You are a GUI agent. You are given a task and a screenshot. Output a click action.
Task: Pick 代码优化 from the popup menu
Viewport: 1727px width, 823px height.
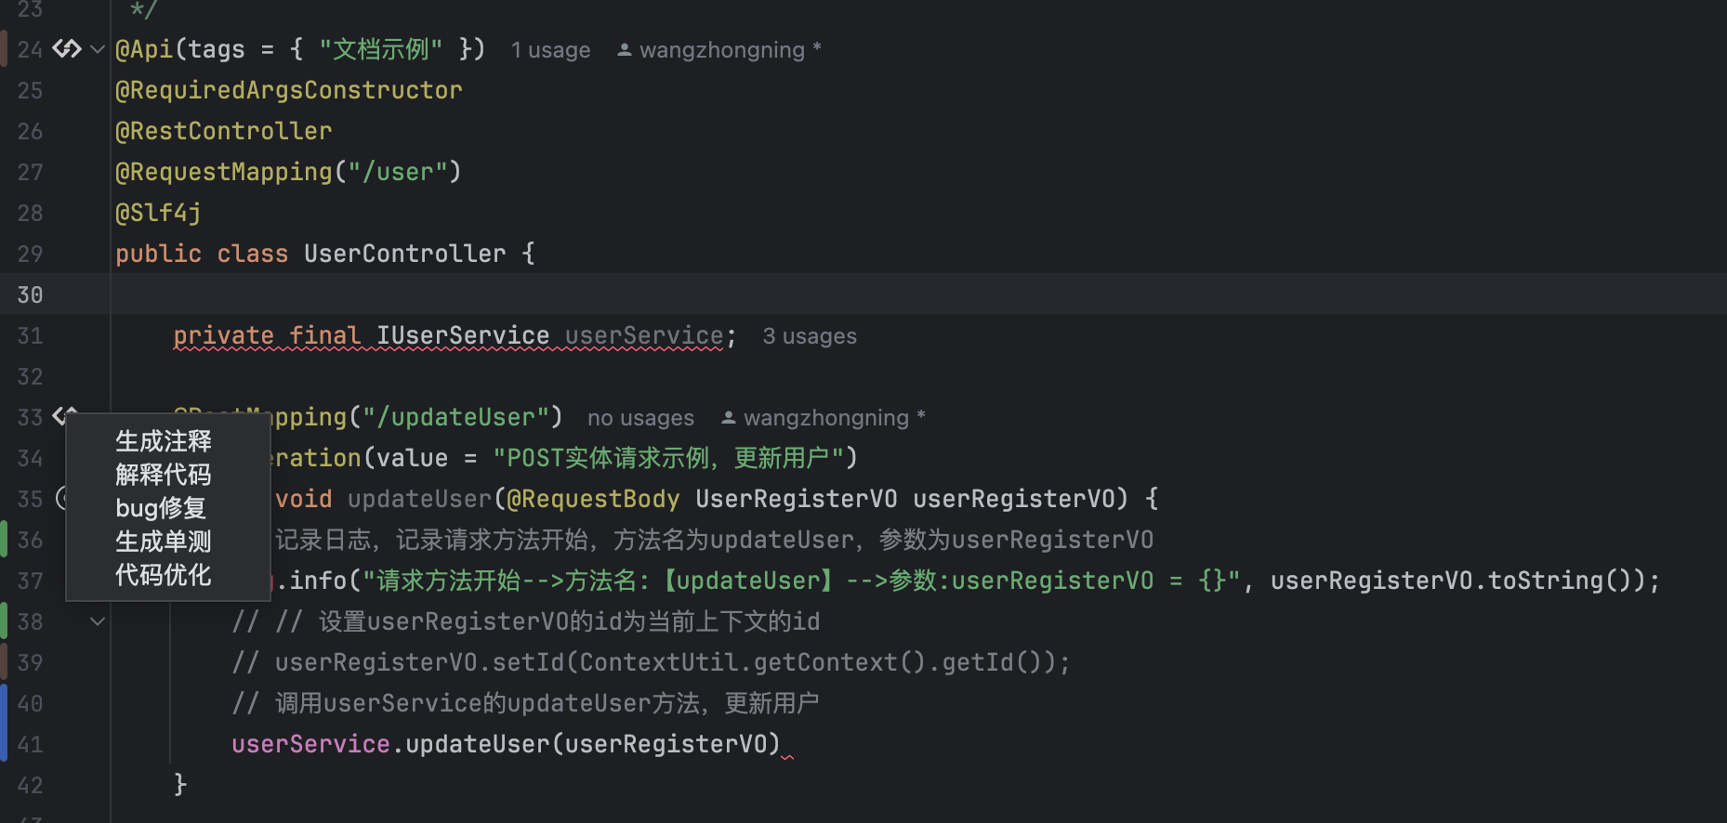tap(164, 575)
